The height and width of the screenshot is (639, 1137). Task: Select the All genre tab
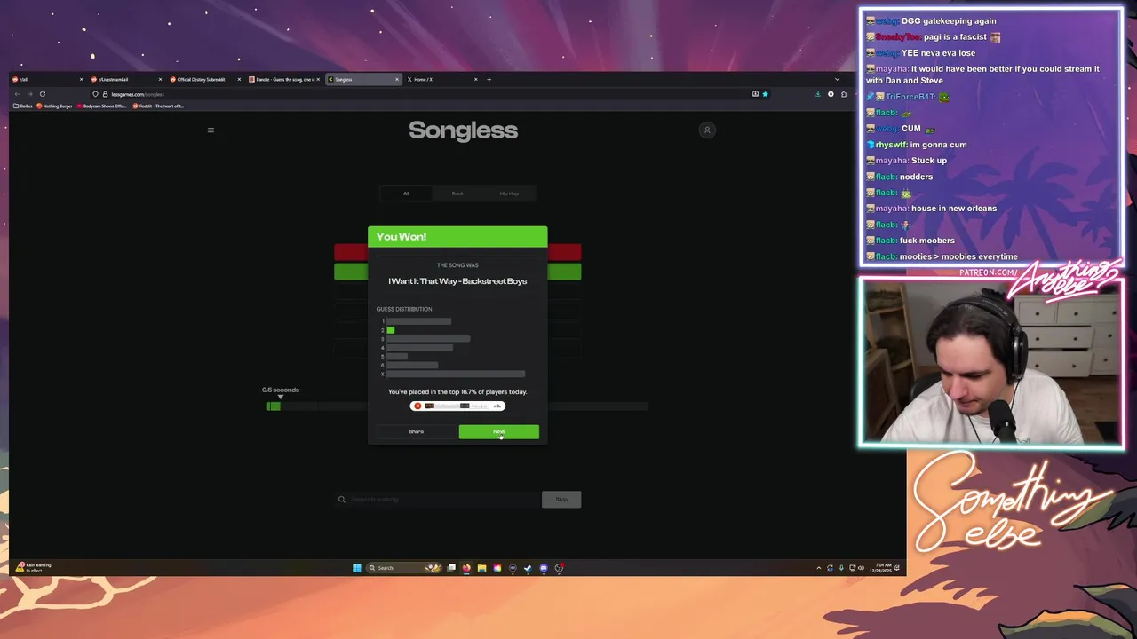point(406,193)
